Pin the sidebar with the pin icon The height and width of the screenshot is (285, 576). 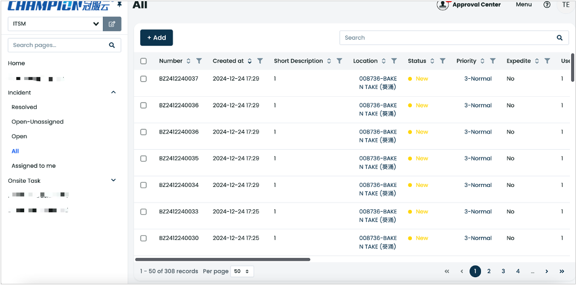(120, 5)
